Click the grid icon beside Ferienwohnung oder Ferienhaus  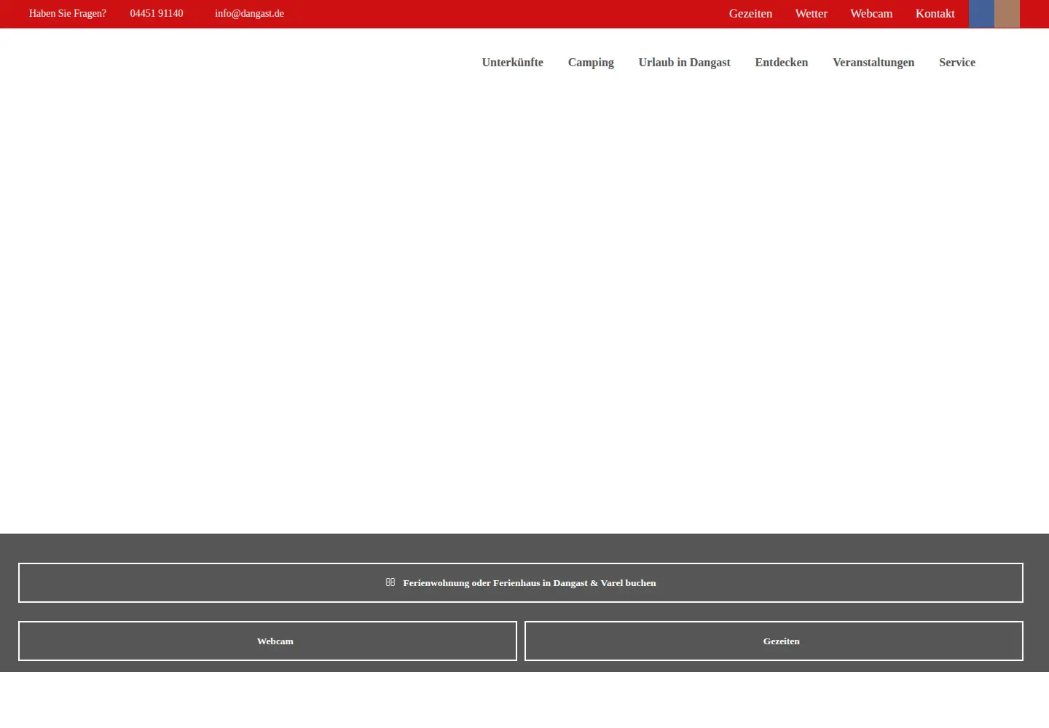click(x=390, y=582)
